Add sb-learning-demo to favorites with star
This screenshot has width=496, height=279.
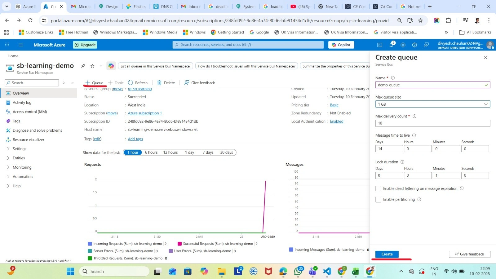pyautogui.click(x=92, y=66)
